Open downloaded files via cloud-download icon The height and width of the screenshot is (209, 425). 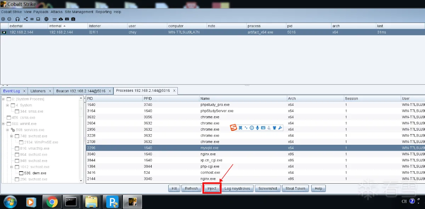(x=61, y=19)
